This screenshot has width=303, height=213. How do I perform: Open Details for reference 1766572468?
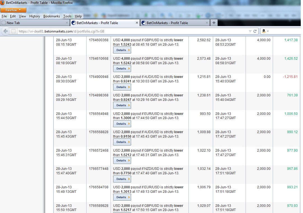click(122, 161)
